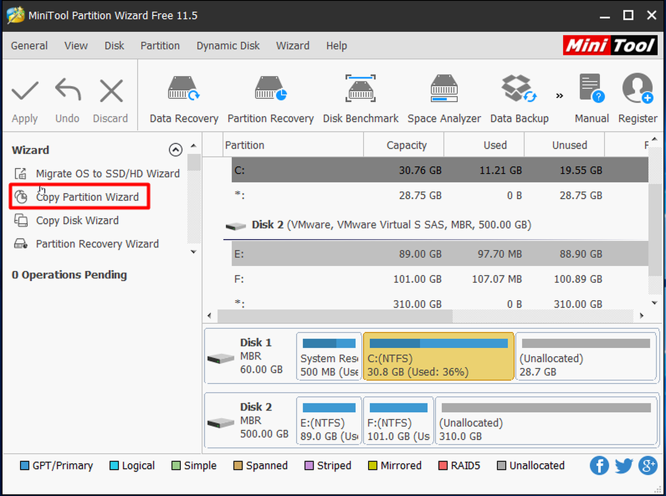Click Copy Partition Wizard link
This screenshot has height=496, width=666.
pos(87,197)
